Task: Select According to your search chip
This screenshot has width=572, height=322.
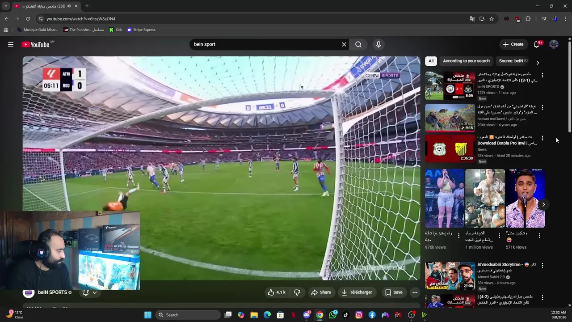Action: (x=466, y=61)
